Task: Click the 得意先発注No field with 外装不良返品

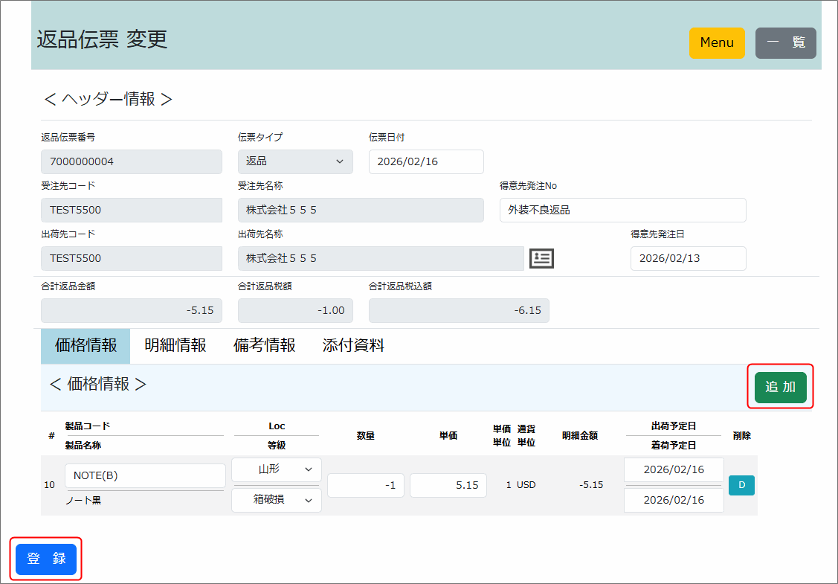Action: click(x=622, y=210)
